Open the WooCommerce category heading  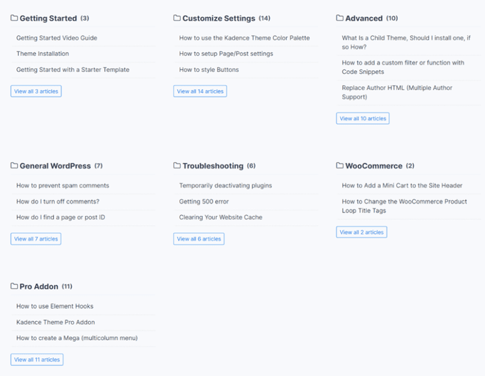(x=374, y=166)
